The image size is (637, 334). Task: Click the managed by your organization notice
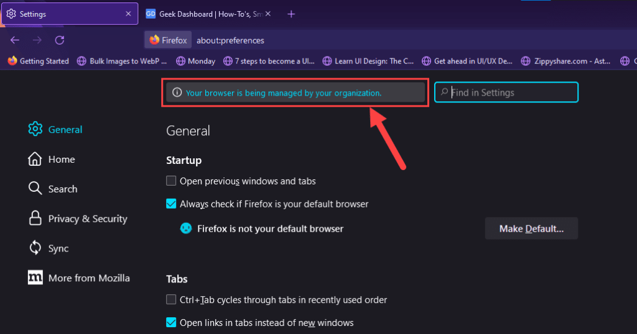click(295, 93)
